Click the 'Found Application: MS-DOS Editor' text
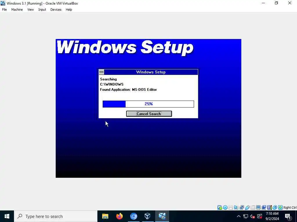Image resolution: width=297 pixels, height=222 pixels. [x=128, y=90]
